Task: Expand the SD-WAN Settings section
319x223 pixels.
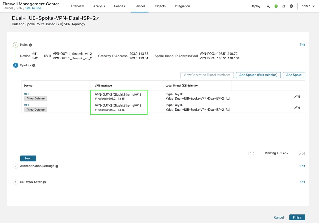Action: [x=33, y=182]
